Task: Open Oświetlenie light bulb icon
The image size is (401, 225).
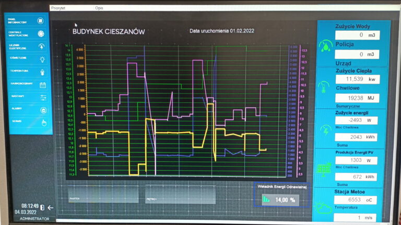Action: [42, 60]
